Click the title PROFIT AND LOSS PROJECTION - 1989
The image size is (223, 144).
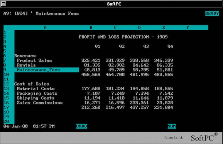(123, 37)
